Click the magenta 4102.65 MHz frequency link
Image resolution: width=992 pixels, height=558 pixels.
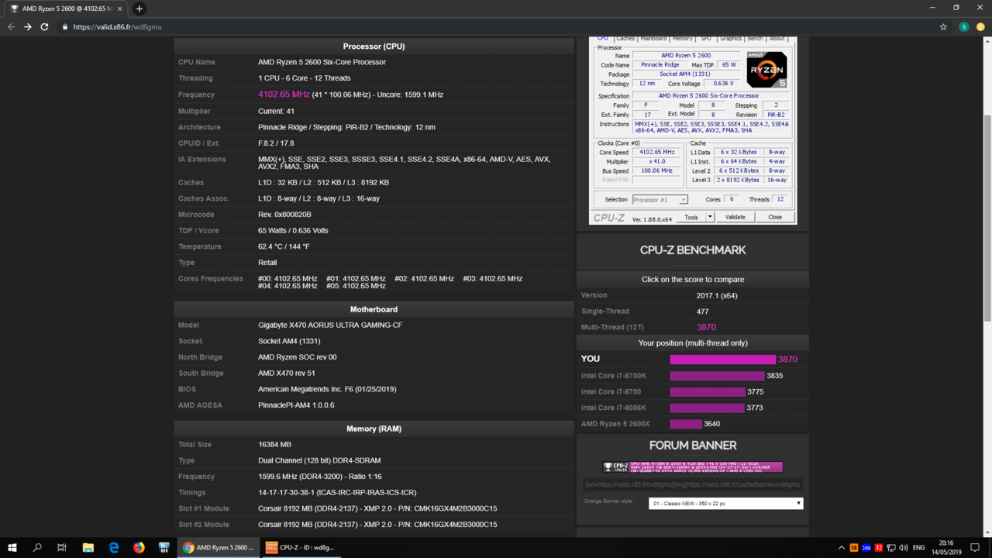tap(284, 95)
